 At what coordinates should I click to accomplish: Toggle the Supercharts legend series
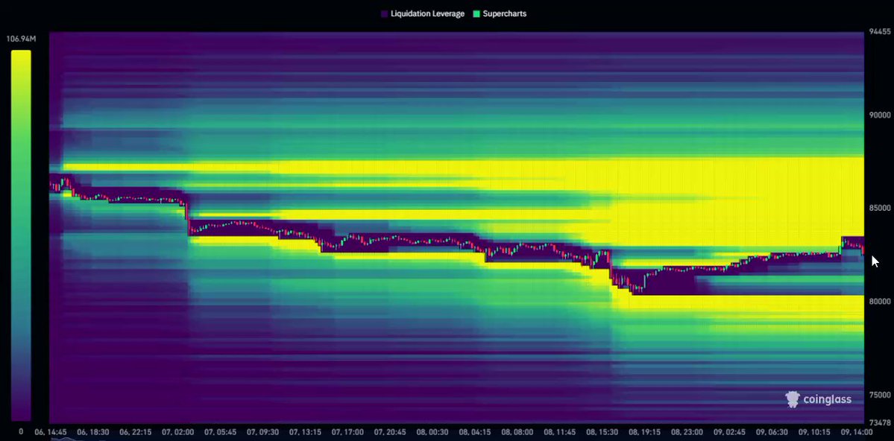pyautogui.click(x=500, y=13)
